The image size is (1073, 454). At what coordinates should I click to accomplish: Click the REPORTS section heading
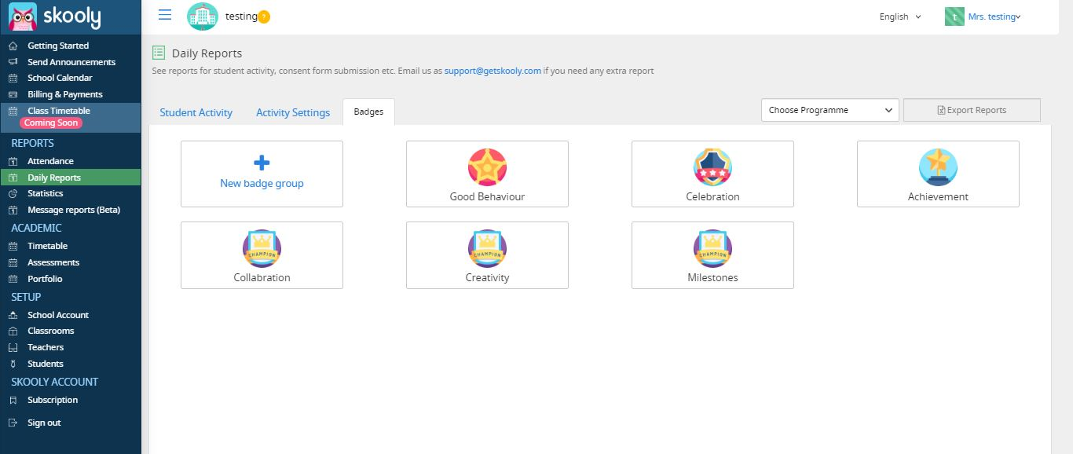tap(32, 143)
